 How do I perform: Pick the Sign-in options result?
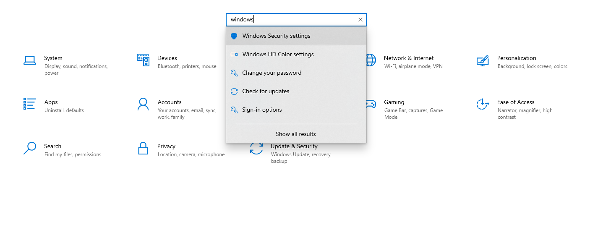pos(296,110)
